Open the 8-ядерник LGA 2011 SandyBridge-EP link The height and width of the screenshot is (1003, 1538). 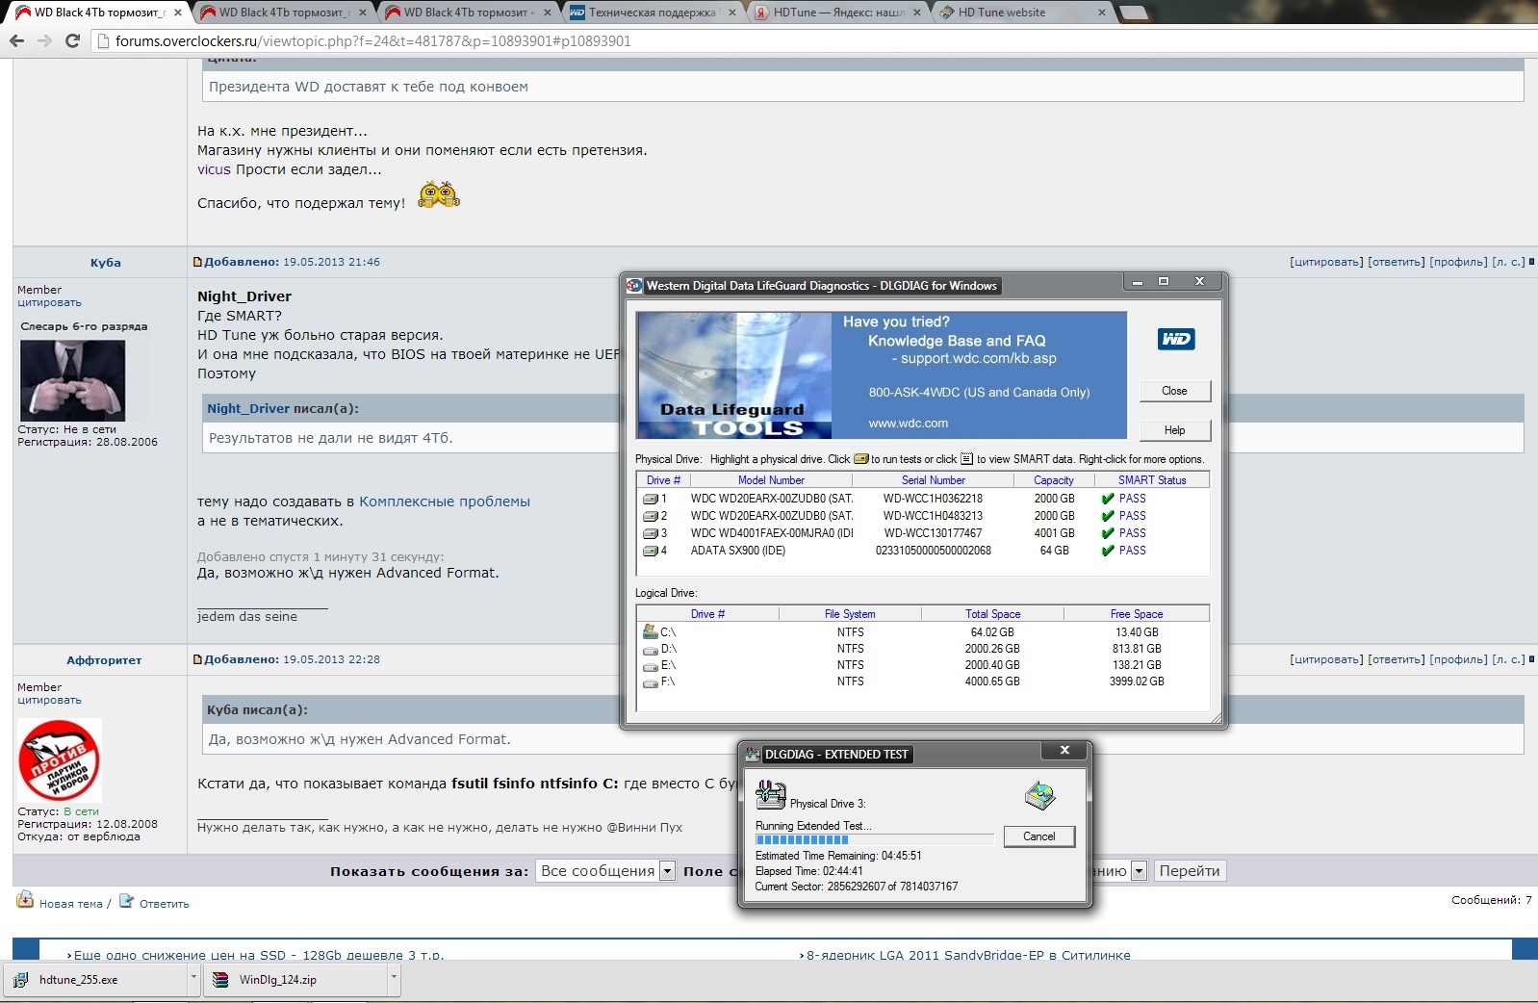click(x=968, y=955)
